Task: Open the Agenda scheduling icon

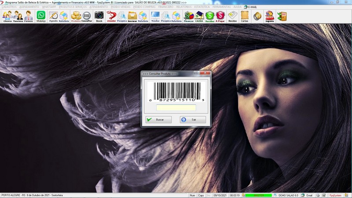Action: point(53,16)
